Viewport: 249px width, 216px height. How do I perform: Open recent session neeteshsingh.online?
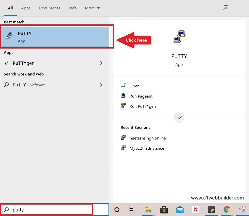pos(148,138)
